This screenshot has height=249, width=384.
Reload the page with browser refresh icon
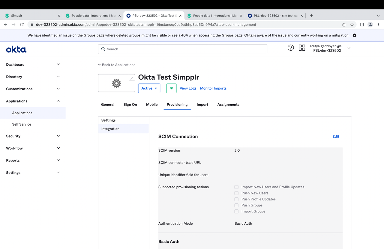tap(22, 25)
